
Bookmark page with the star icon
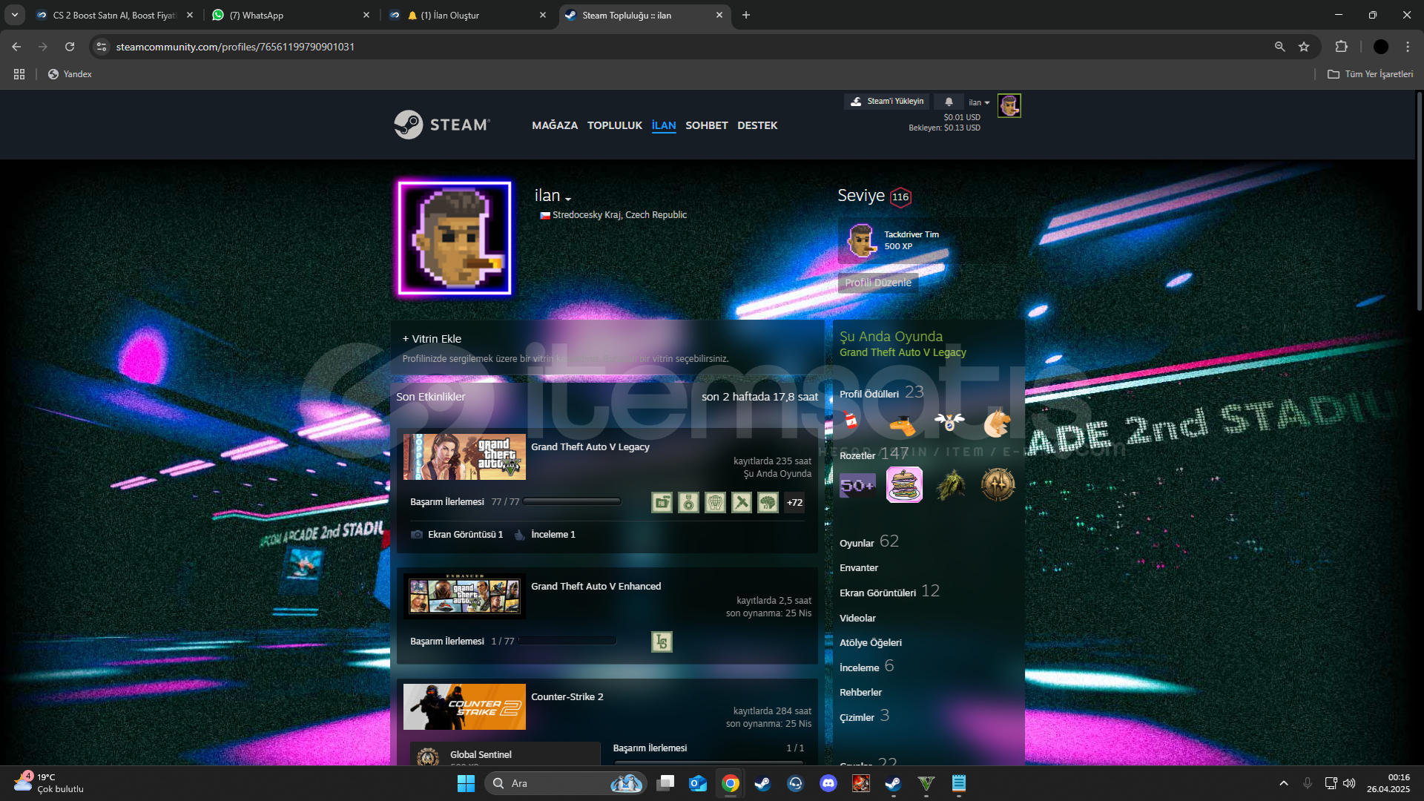click(x=1304, y=47)
